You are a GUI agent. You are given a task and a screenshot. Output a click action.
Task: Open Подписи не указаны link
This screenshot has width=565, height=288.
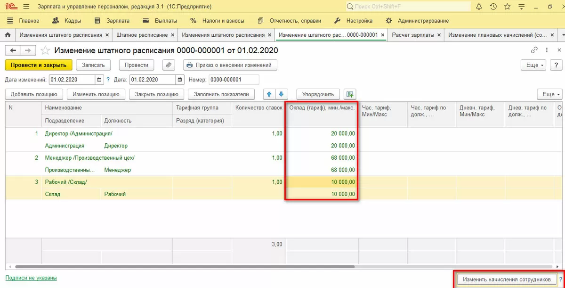point(31,278)
